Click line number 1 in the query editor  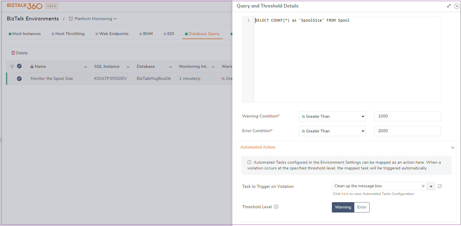(x=249, y=20)
